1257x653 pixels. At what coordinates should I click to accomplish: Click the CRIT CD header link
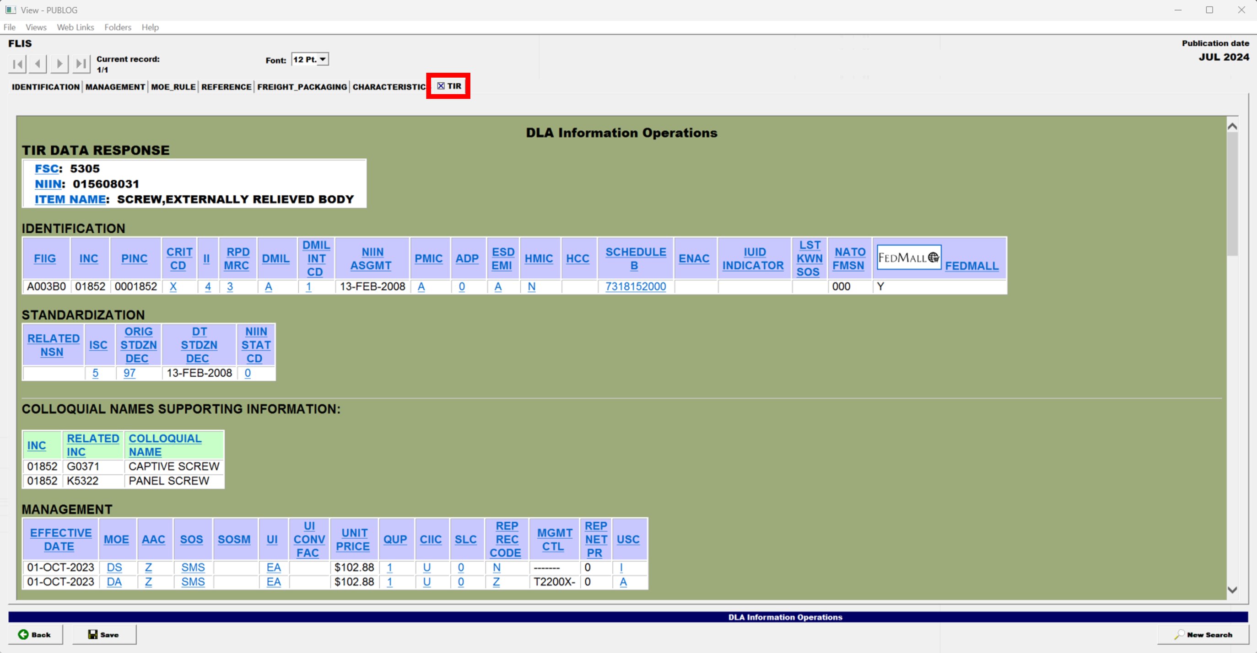(x=179, y=259)
